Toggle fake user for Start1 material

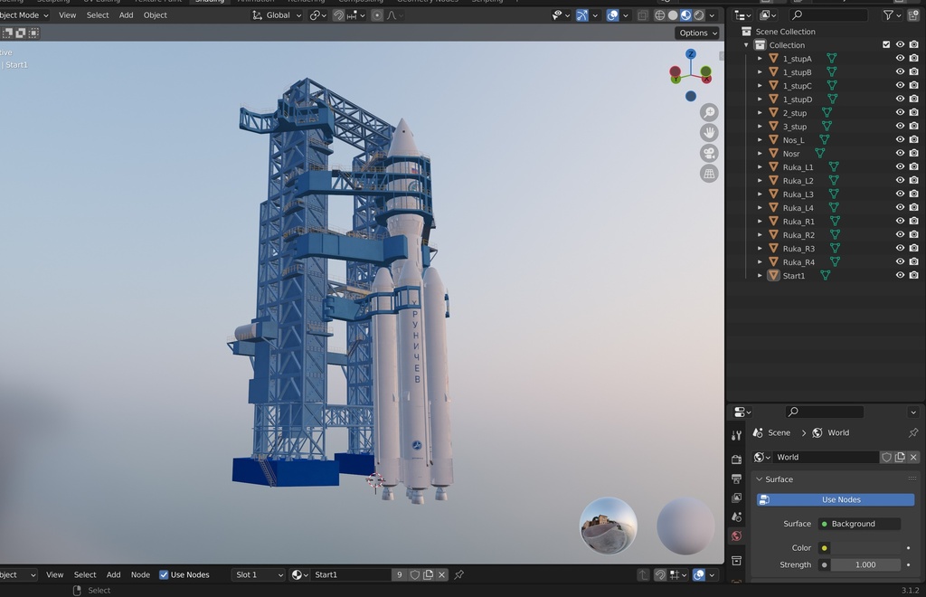(x=415, y=574)
